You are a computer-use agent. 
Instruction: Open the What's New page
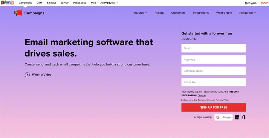pyautogui.click(x=224, y=13)
